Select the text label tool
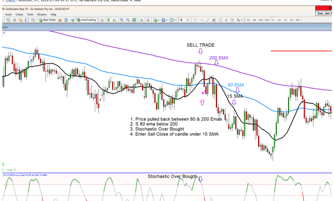Screen dimensions: 334x201 click(x=232, y=20)
